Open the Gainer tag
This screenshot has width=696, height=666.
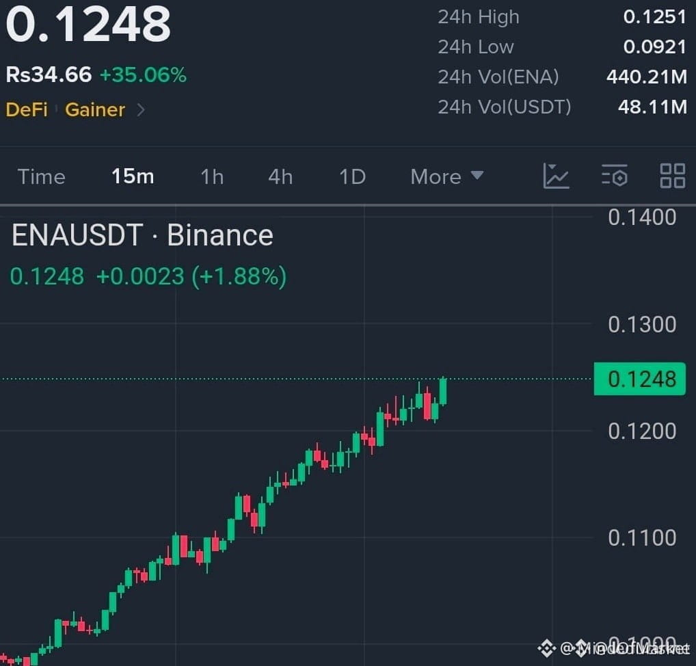(x=95, y=109)
